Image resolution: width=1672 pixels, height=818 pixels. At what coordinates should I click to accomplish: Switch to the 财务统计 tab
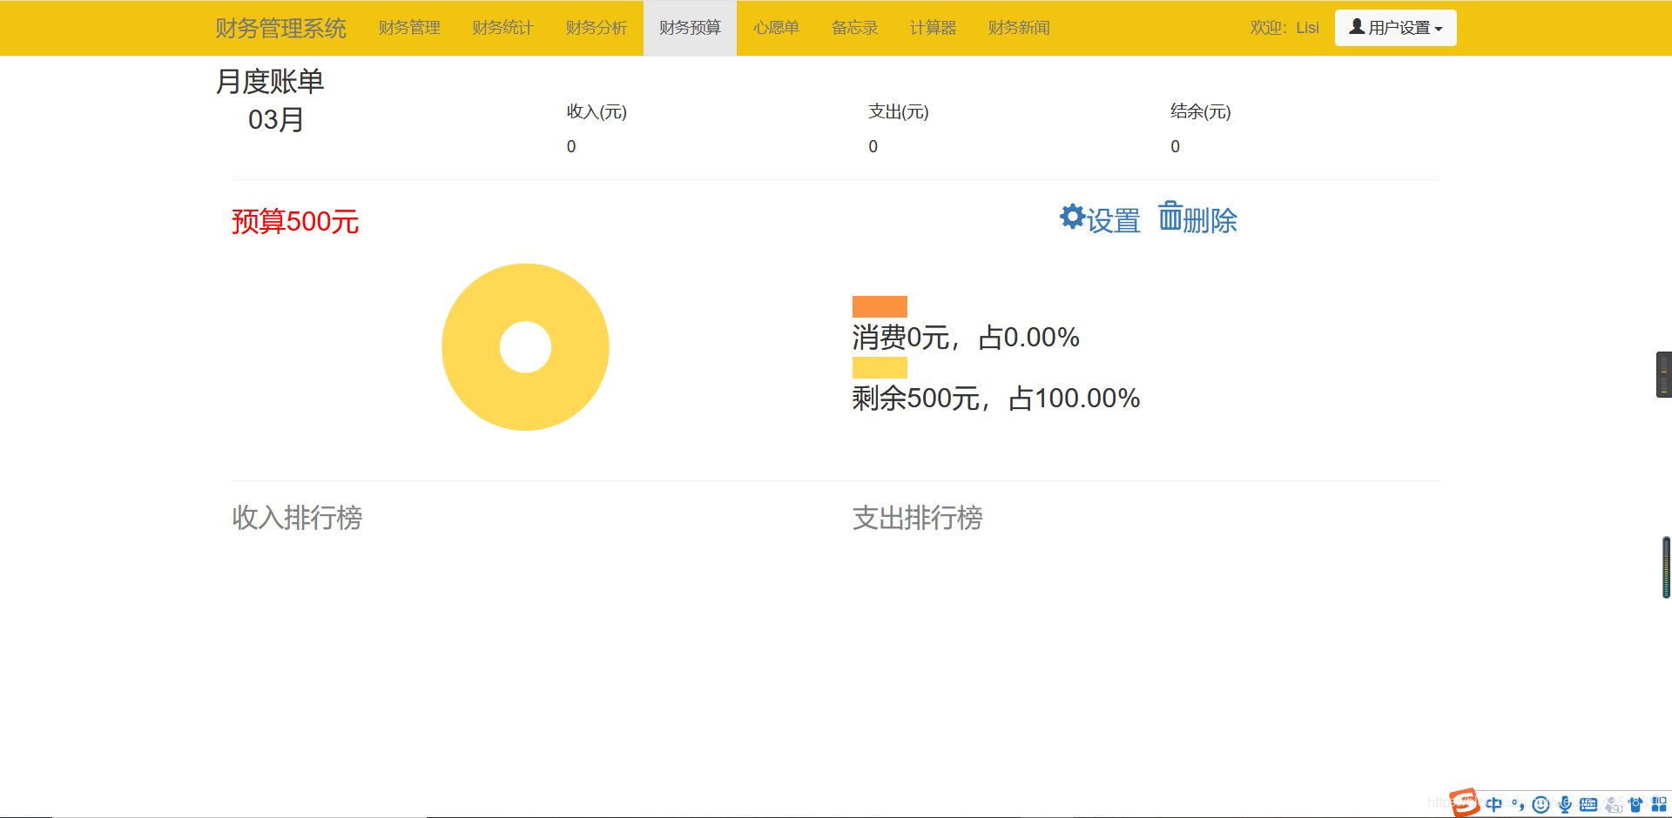[x=502, y=27]
